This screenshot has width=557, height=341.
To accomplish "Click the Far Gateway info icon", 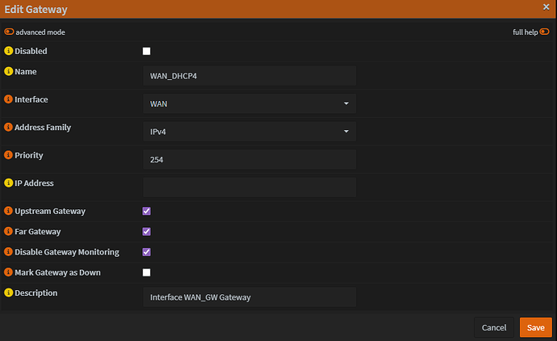I will [x=9, y=231].
